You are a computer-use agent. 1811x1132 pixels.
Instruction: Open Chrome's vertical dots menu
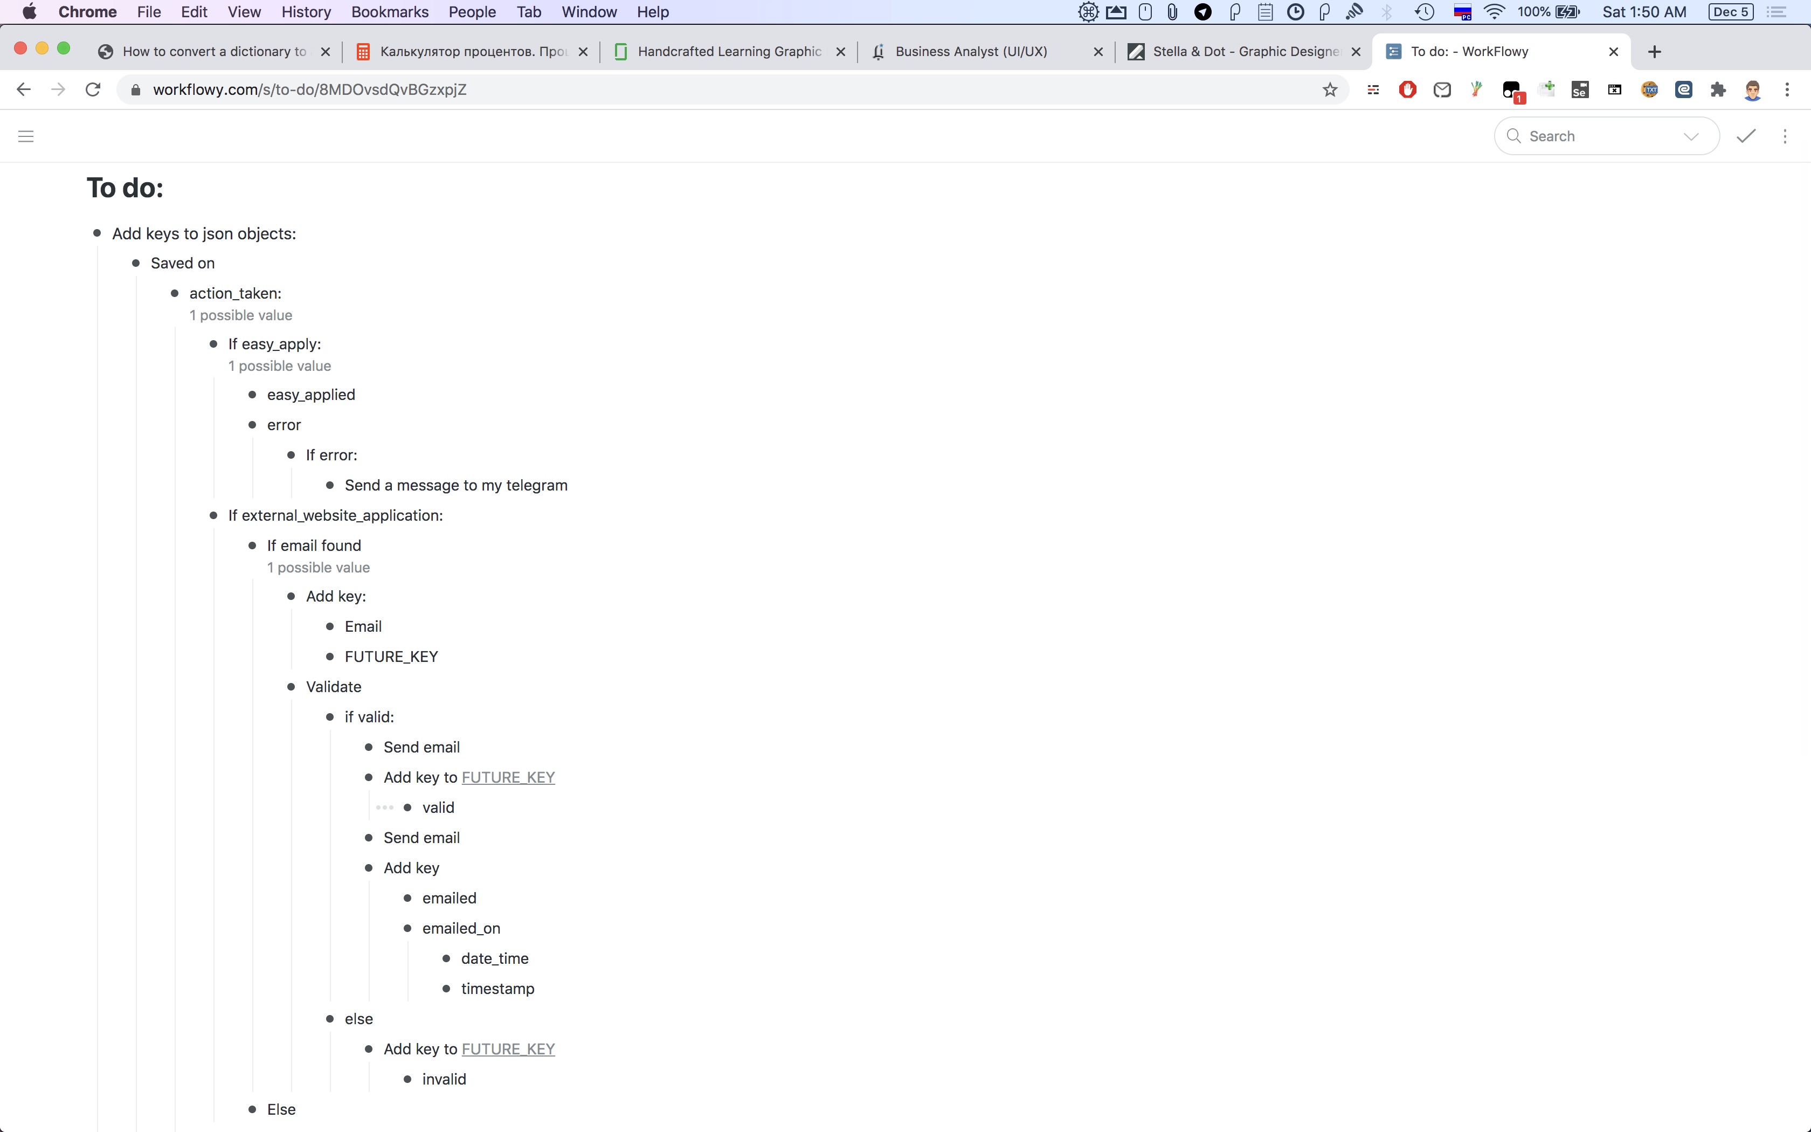pos(1787,90)
